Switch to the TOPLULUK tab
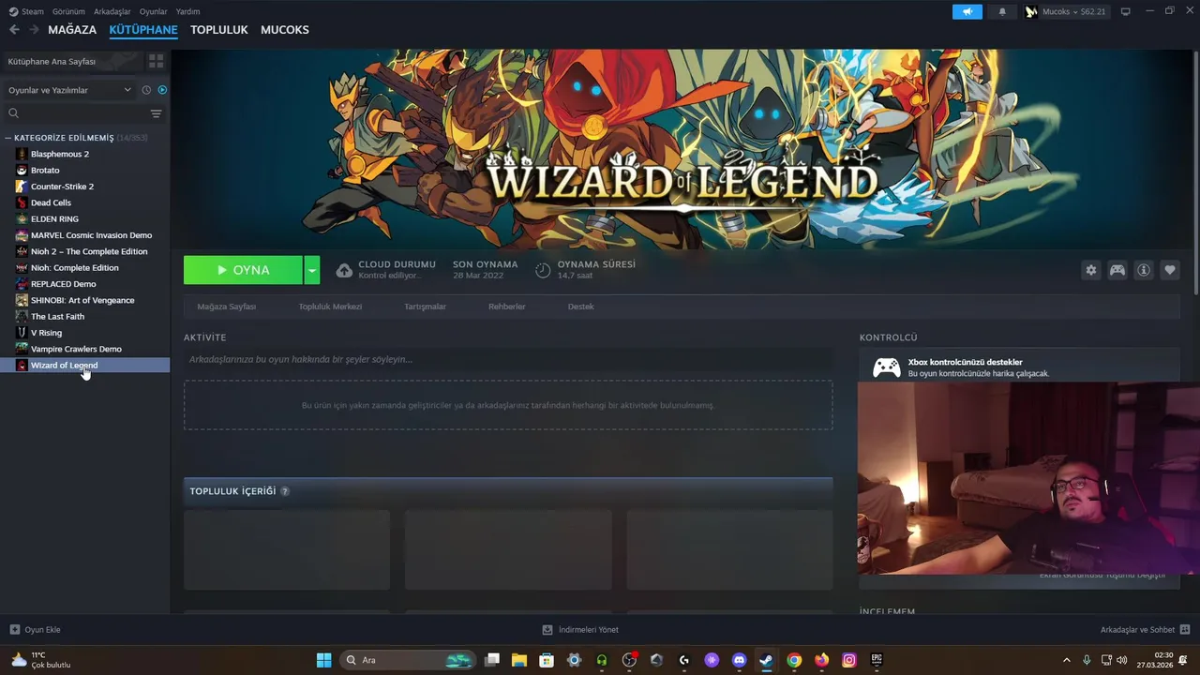1200x675 pixels. (x=219, y=30)
